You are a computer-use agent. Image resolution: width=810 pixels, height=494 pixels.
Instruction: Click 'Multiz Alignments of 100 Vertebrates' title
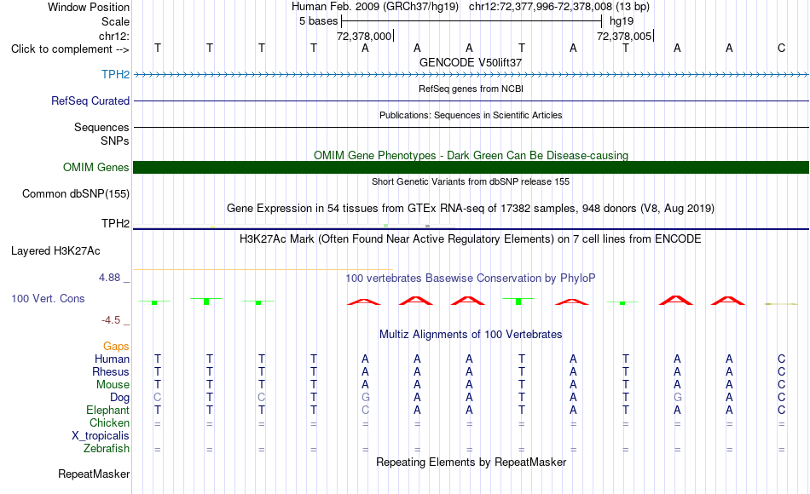pyautogui.click(x=471, y=335)
